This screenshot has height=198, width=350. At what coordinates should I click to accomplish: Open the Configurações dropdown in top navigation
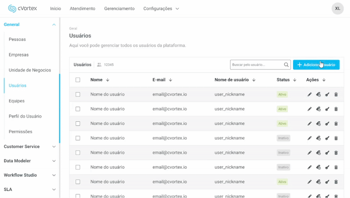coord(161,9)
